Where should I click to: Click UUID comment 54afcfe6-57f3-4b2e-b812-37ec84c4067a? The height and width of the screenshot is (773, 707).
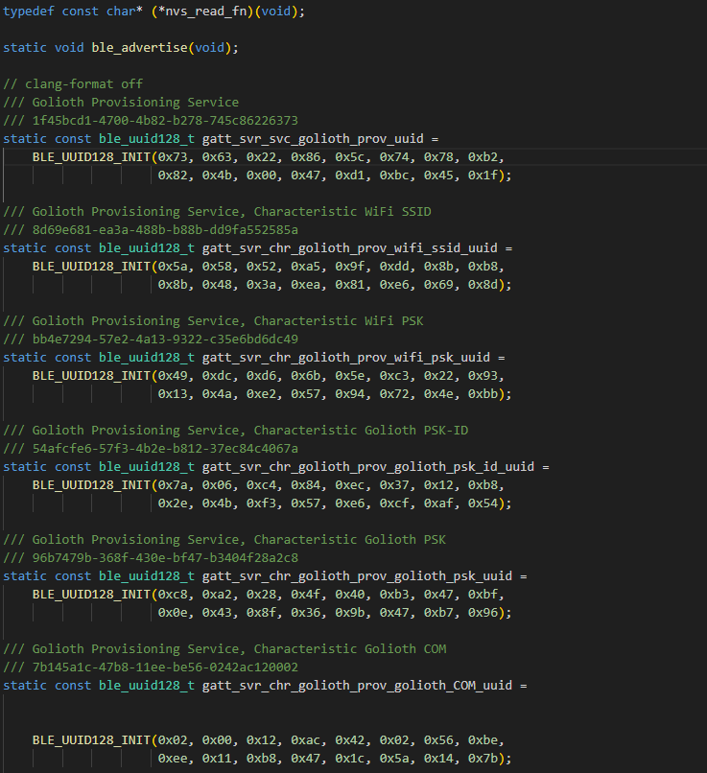coord(151,449)
